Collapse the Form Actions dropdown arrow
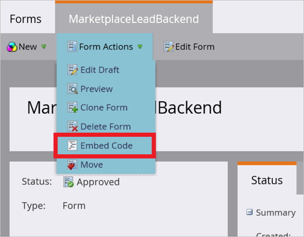The height and width of the screenshot is (237, 304). (x=140, y=47)
